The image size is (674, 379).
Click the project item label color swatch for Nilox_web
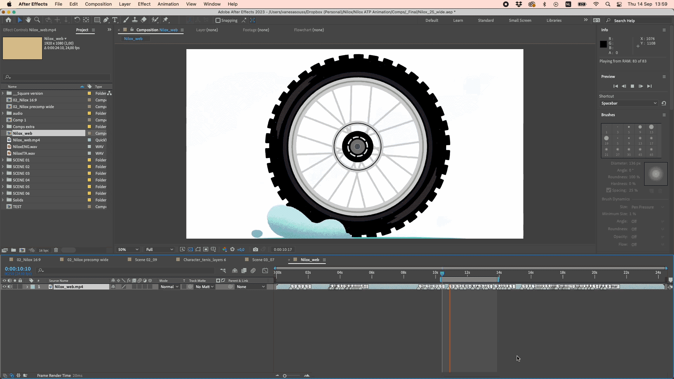pyautogui.click(x=89, y=133)
